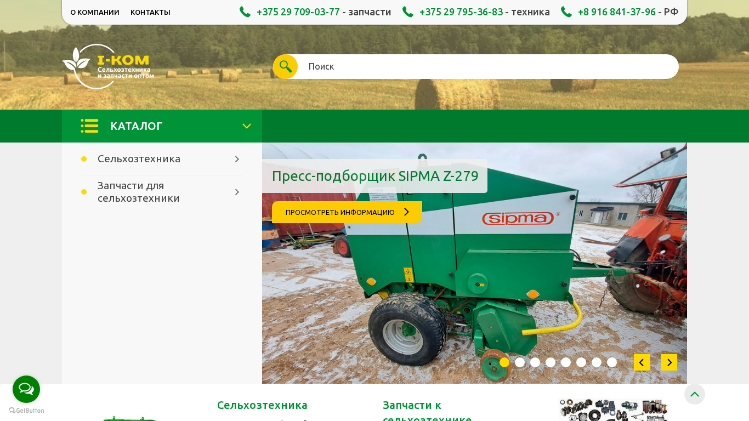This screenshot has width=749, height=421.
Task: Open the О компании menu item
Action: tap(95, 12)
